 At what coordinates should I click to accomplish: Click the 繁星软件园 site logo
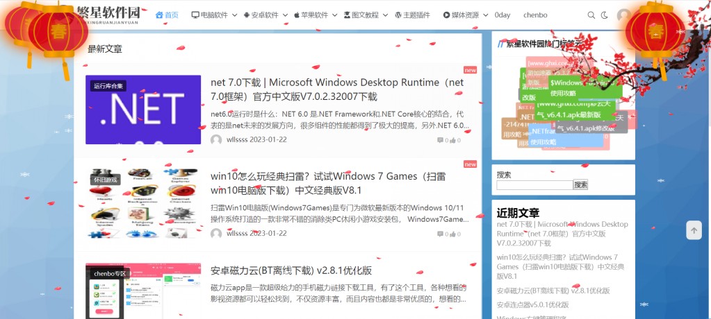click(x=108, y=15)
